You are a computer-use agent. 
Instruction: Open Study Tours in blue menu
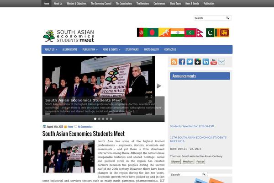pyautogui.click(x=132, y=49)
